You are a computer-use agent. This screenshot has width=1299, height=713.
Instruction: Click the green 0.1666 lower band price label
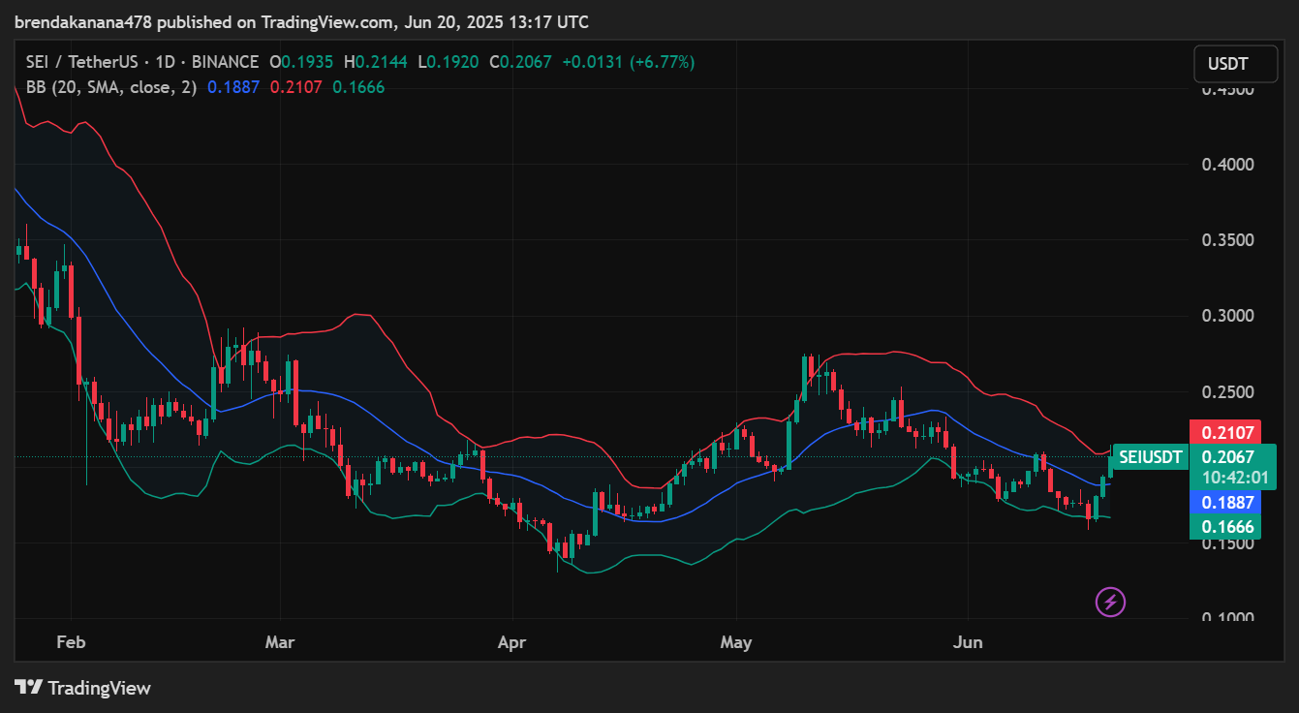click(x=1227, y=527)
